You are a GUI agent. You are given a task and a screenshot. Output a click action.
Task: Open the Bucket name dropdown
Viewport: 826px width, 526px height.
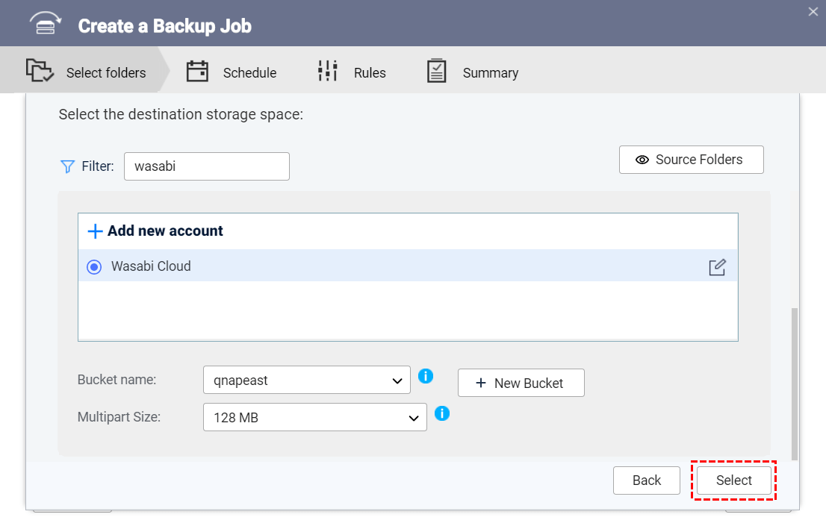point(307,381)
